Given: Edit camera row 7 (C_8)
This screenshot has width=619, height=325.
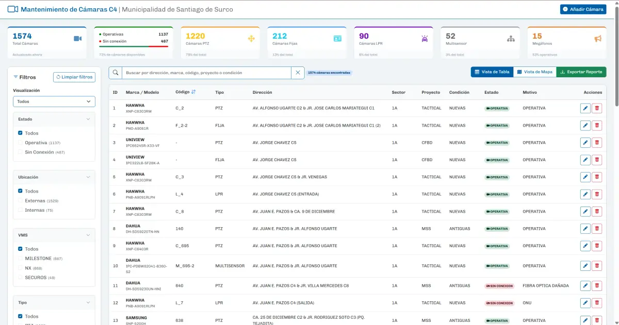Looking at the screenshot, I should (585, 211).
